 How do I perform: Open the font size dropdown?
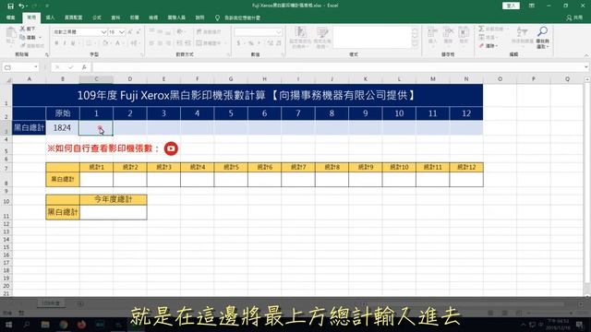(x=121, y=32)
